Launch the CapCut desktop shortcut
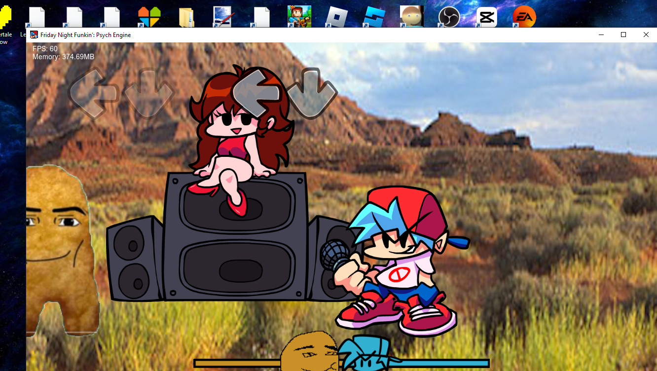 tap(486, 17)
